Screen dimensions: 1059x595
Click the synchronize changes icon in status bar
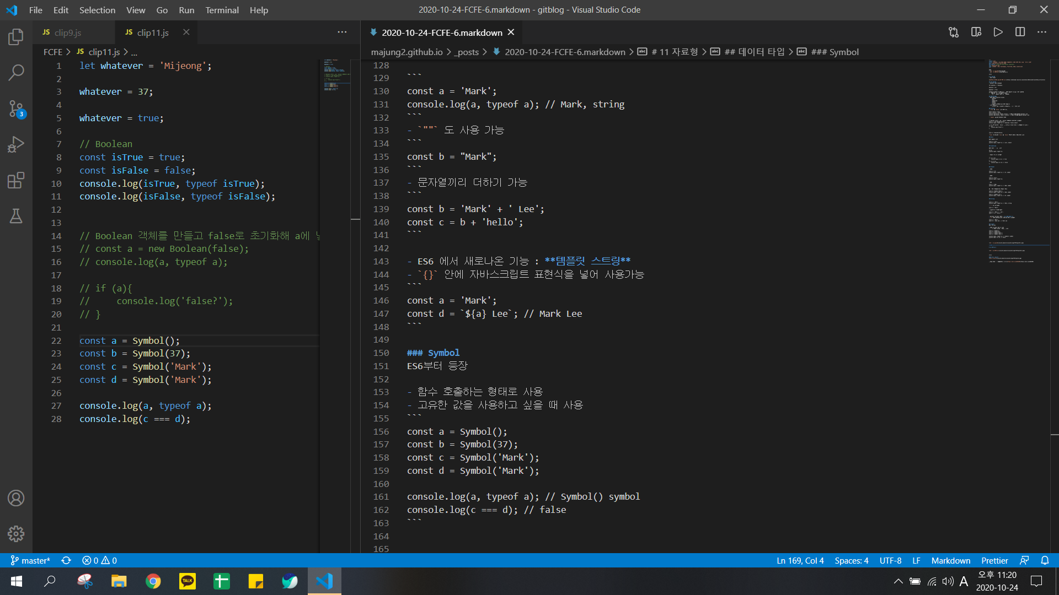(x=66, y=560)
